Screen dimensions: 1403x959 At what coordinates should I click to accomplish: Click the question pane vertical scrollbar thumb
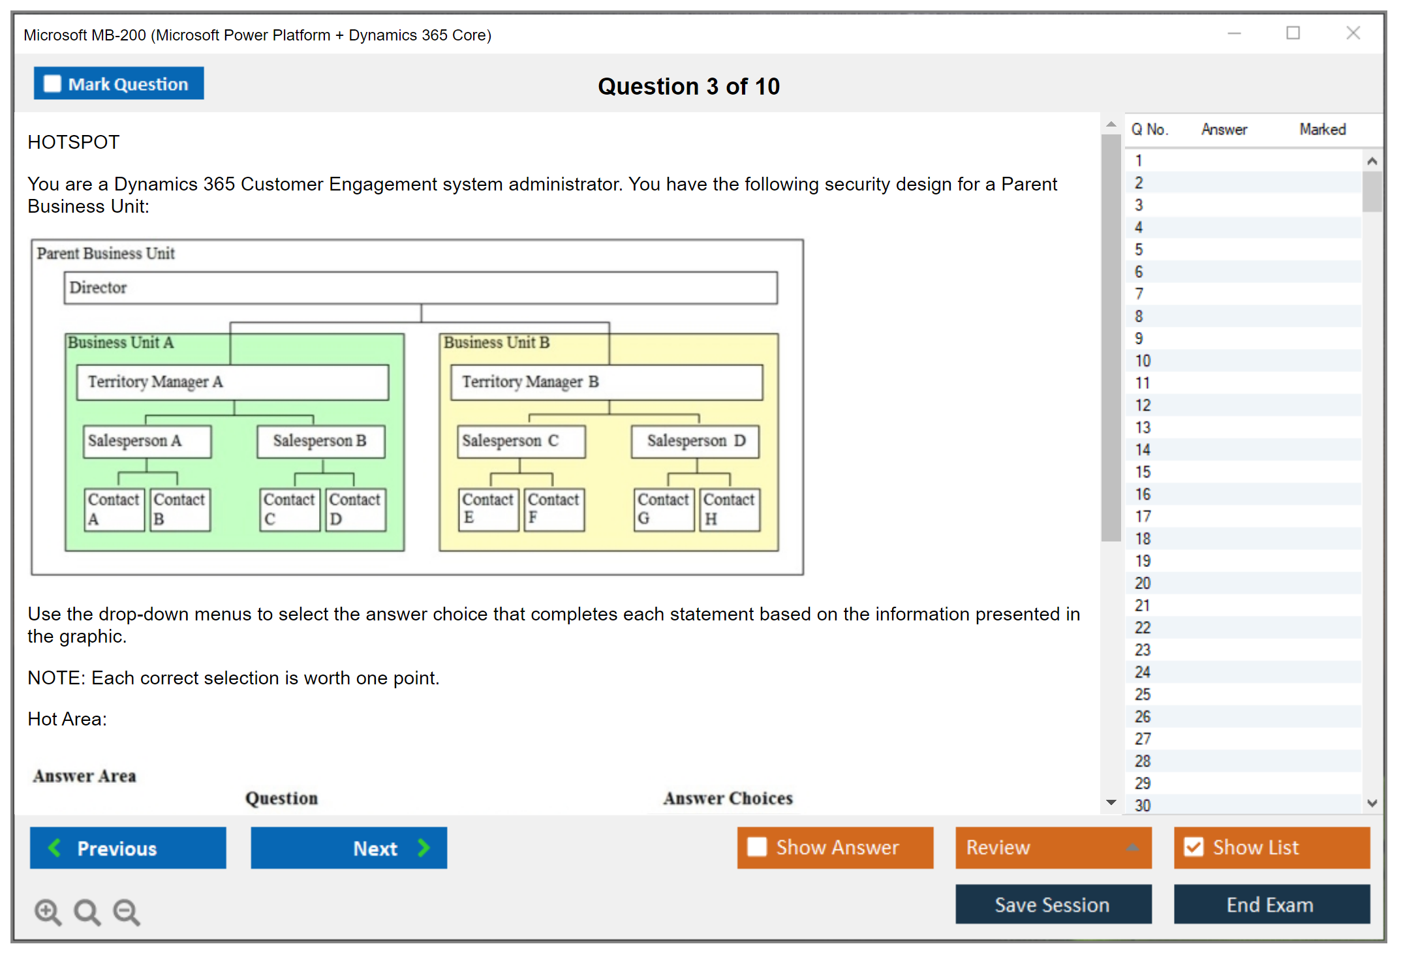(1111, 339)
